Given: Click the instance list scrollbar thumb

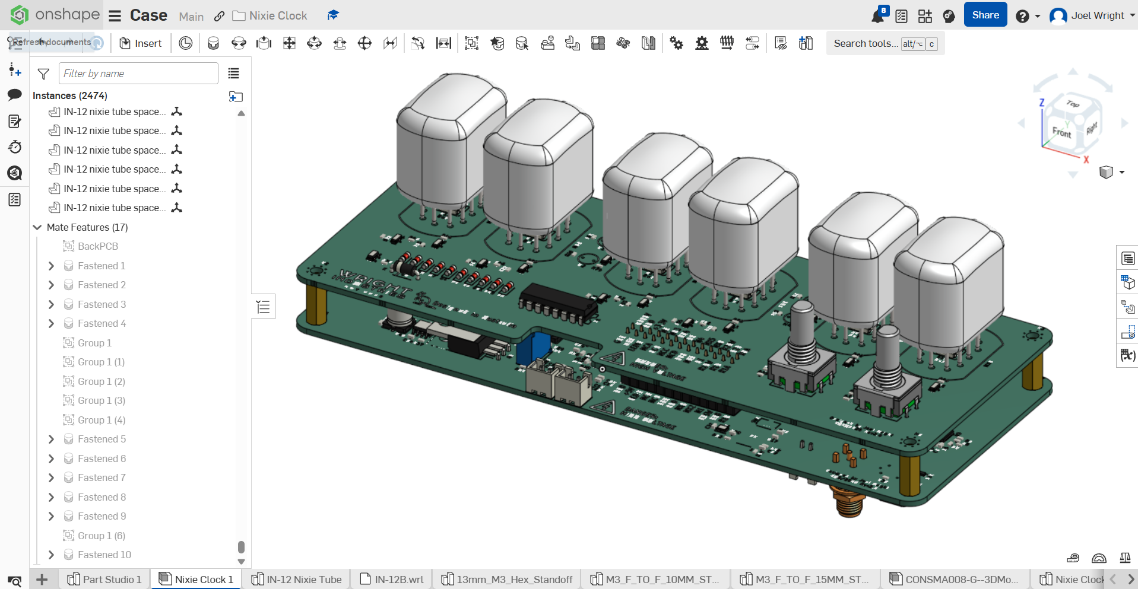Looking at the screenshot, I should point(241,546).
